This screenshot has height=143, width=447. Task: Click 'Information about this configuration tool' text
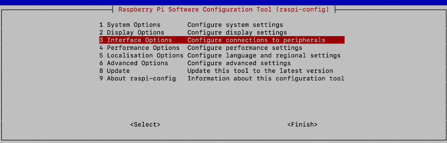266,79
